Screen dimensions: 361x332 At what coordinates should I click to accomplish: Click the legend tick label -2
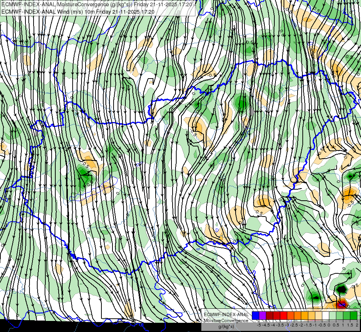pyautogui.click(x=301, y=325)
